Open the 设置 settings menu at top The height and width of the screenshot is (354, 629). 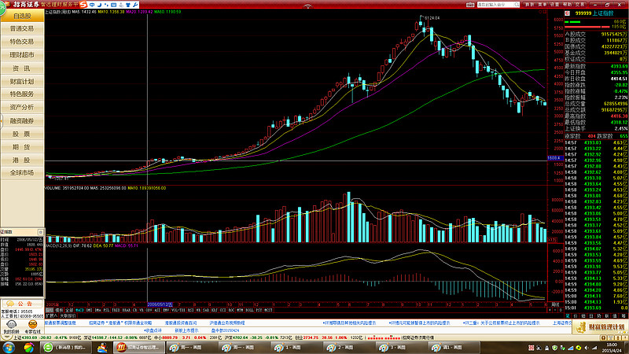coord(550,4)
